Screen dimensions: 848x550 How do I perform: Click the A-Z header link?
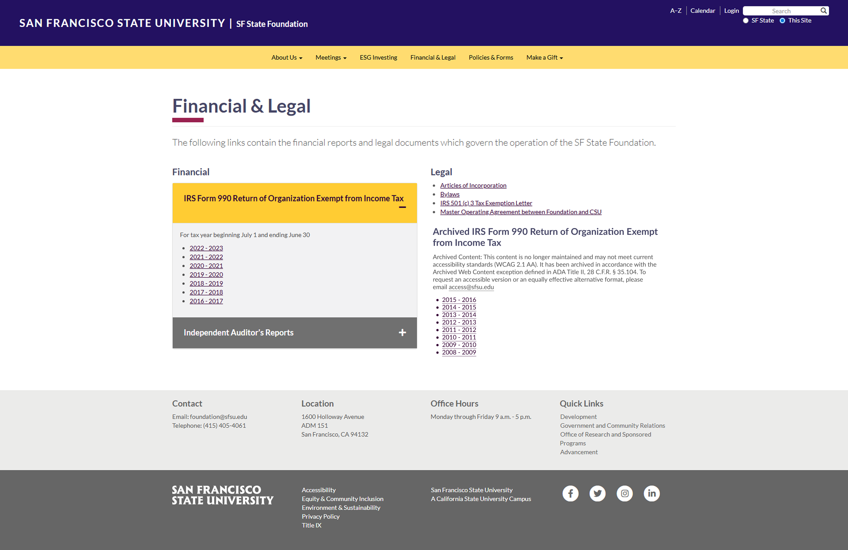tap(675, 11)
